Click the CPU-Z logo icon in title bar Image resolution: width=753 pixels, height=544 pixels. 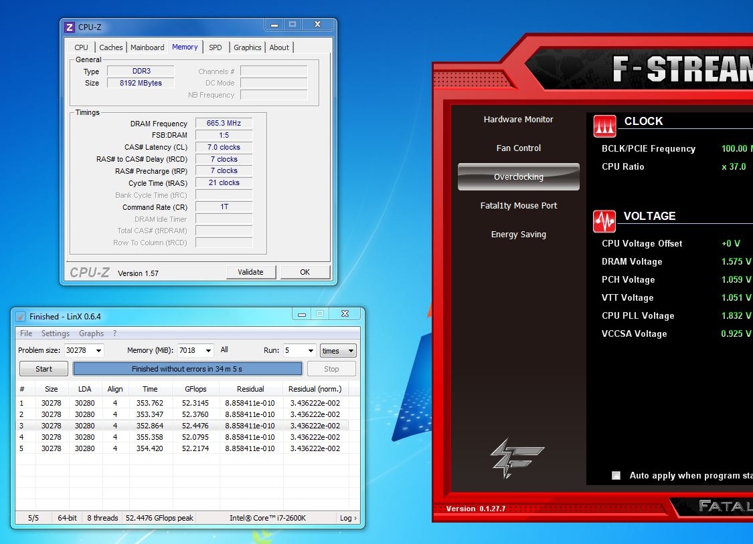pos(70,27)
